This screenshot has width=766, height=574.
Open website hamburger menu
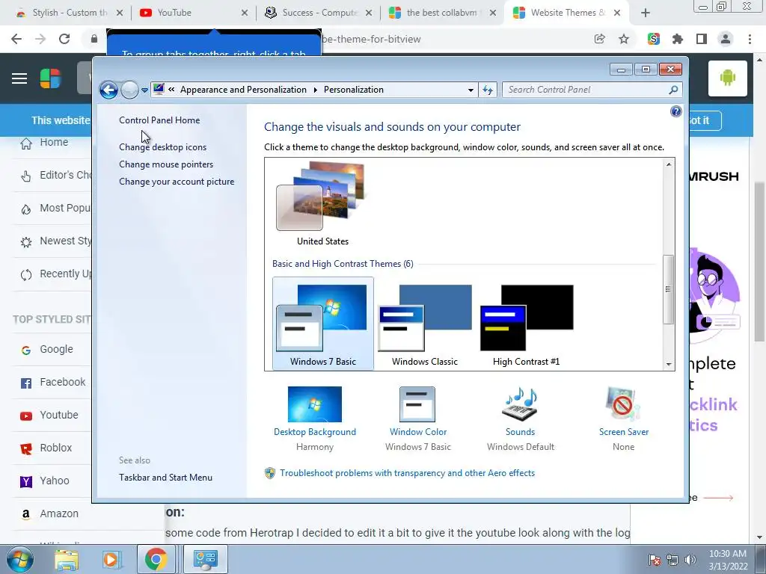coord(19,78)
